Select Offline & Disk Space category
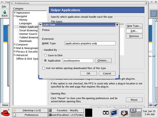Image resolution: width=158 pixels, height=118 pixels. coord(27,59)
